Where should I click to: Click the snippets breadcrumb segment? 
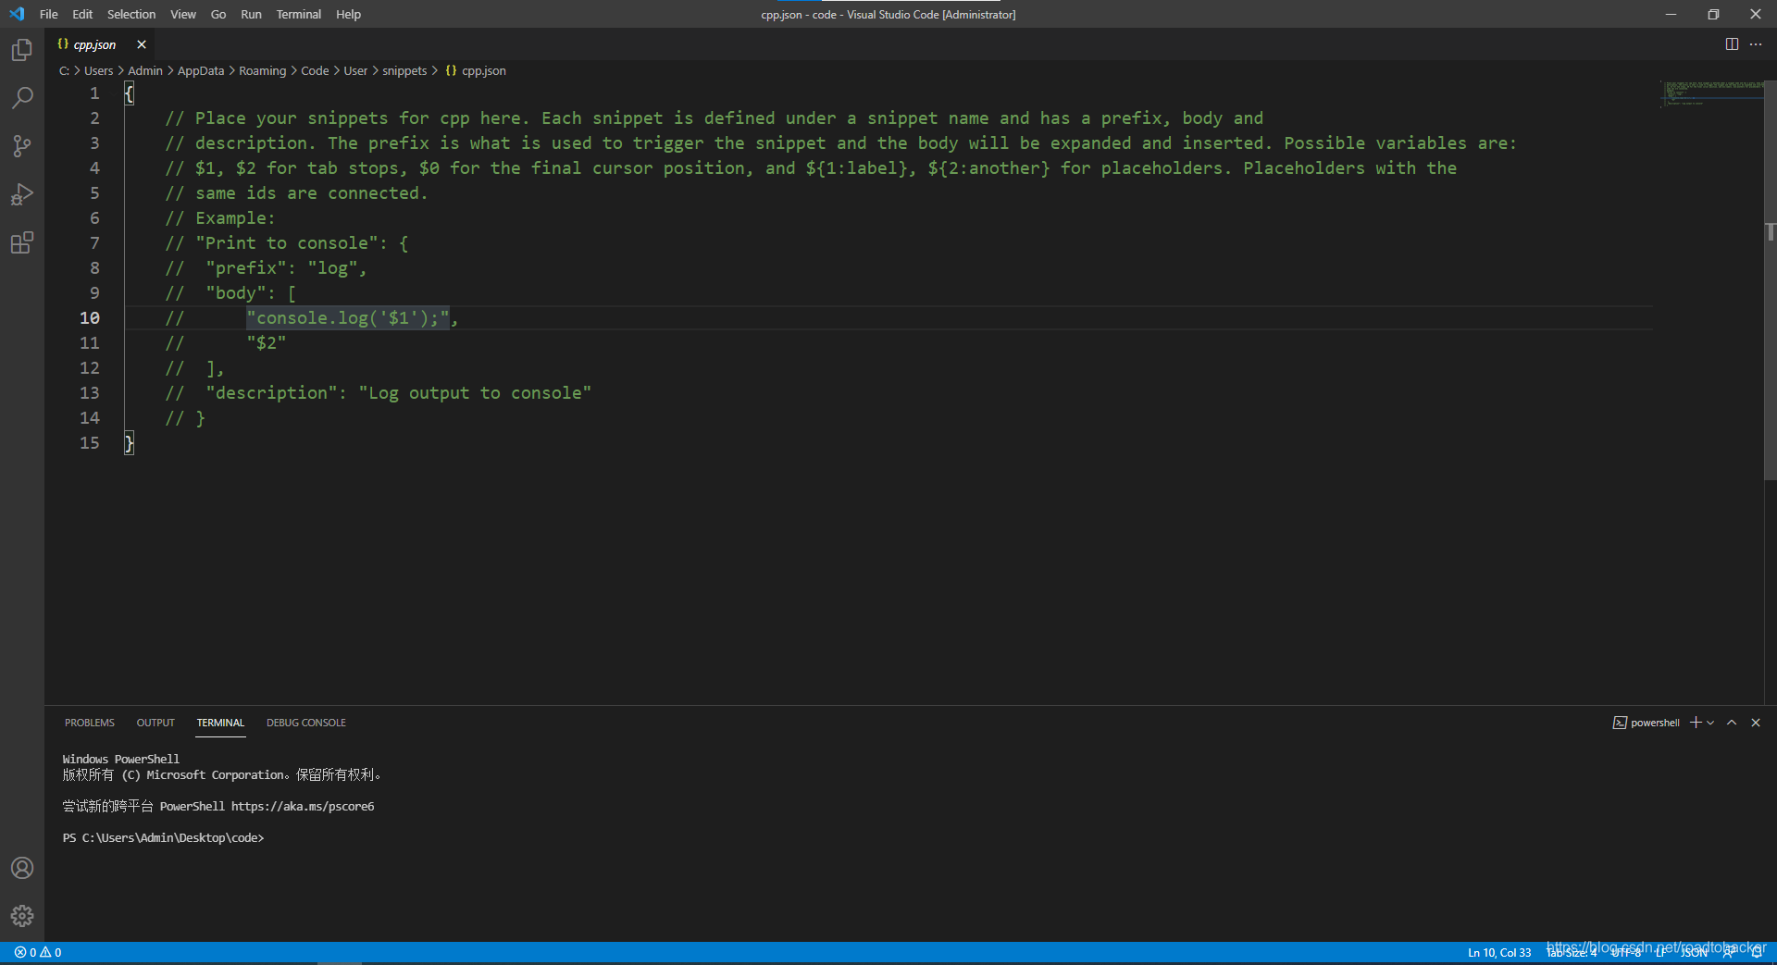tap(404, 71)
